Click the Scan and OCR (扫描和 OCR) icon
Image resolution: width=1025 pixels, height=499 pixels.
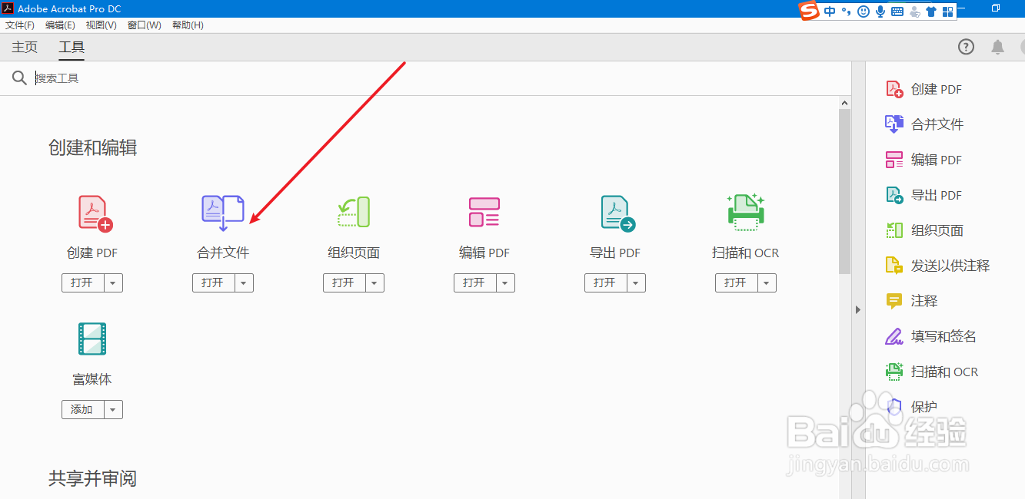click(x=746, y=212)
